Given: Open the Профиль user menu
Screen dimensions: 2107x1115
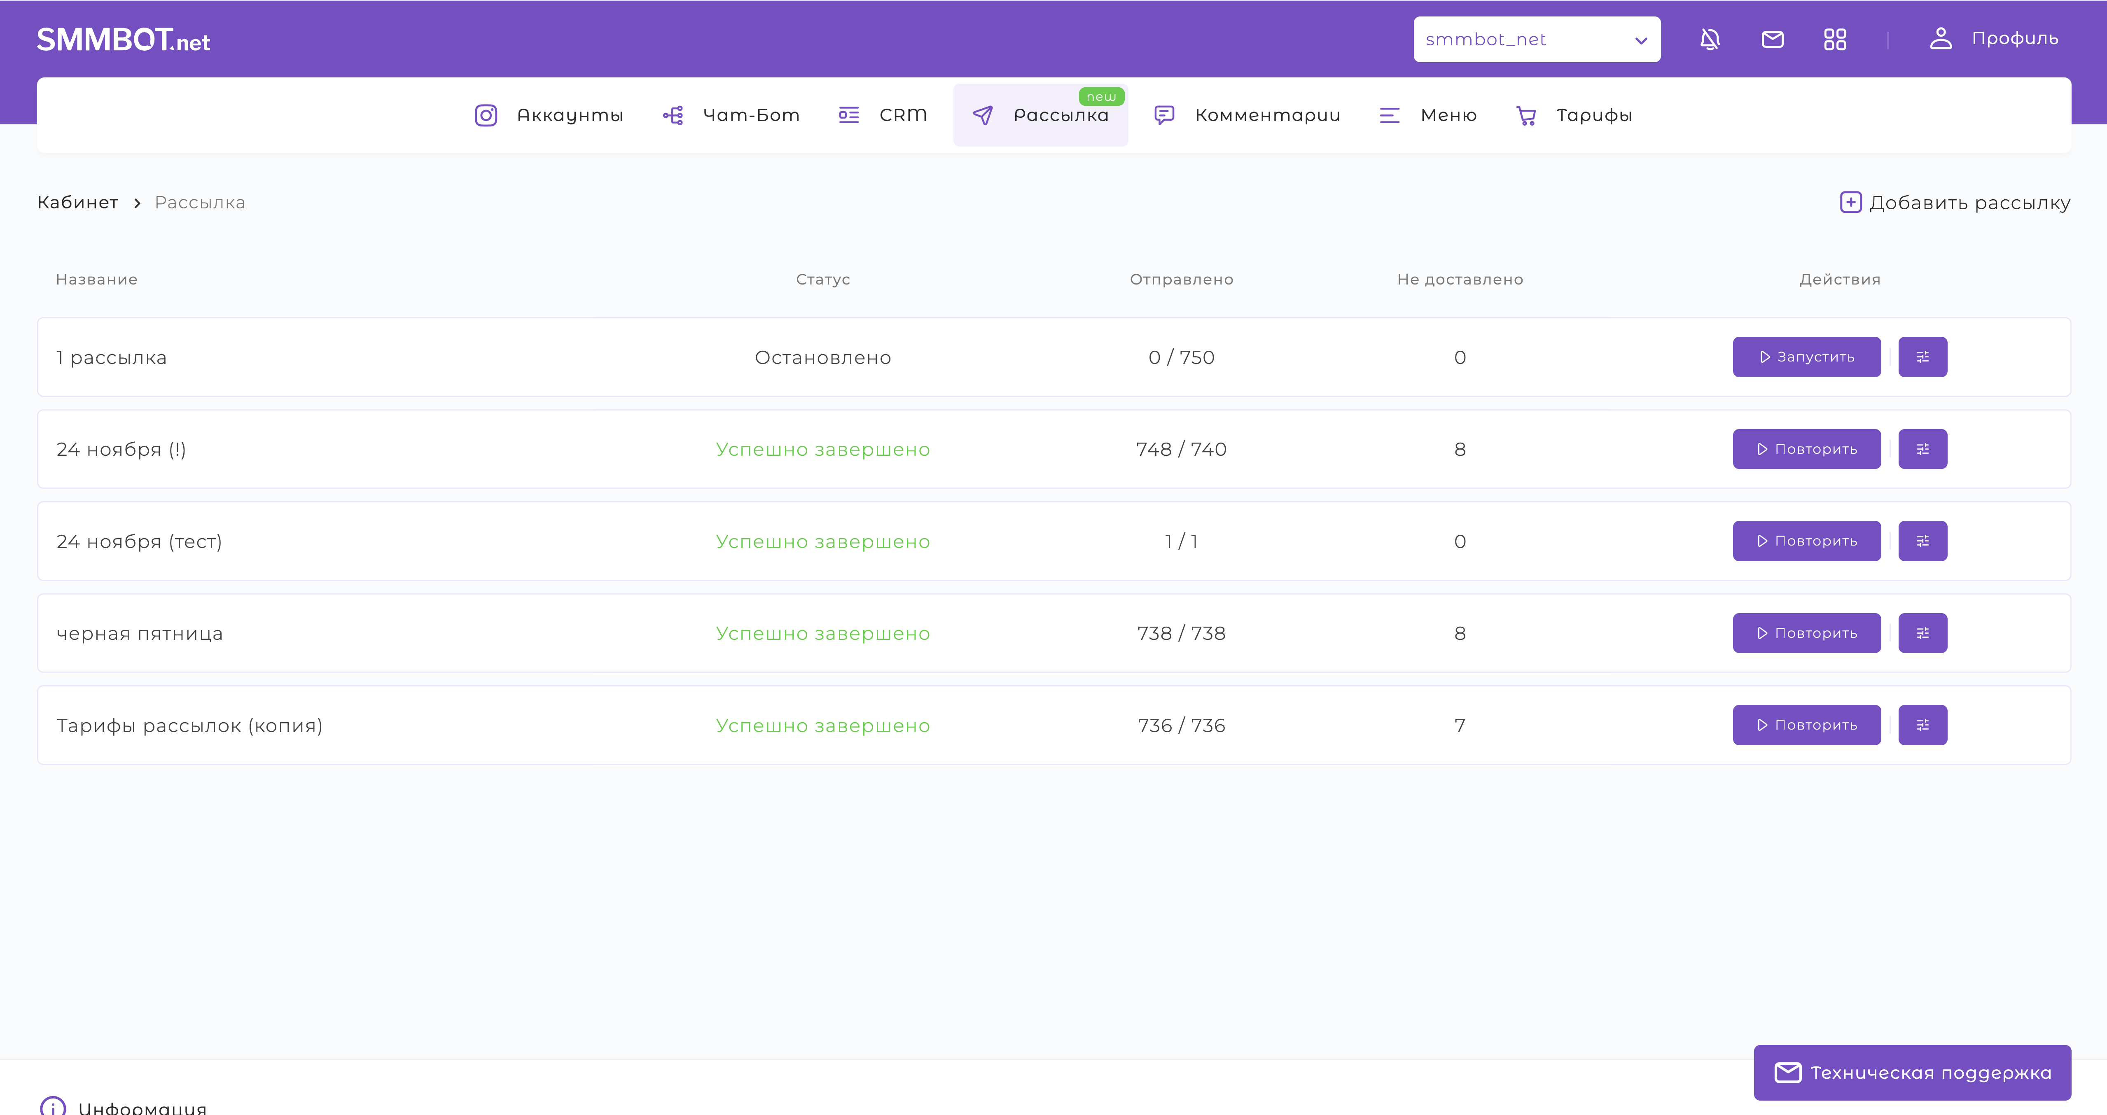Looking at the screenshot, I should tap(1993, 38).
